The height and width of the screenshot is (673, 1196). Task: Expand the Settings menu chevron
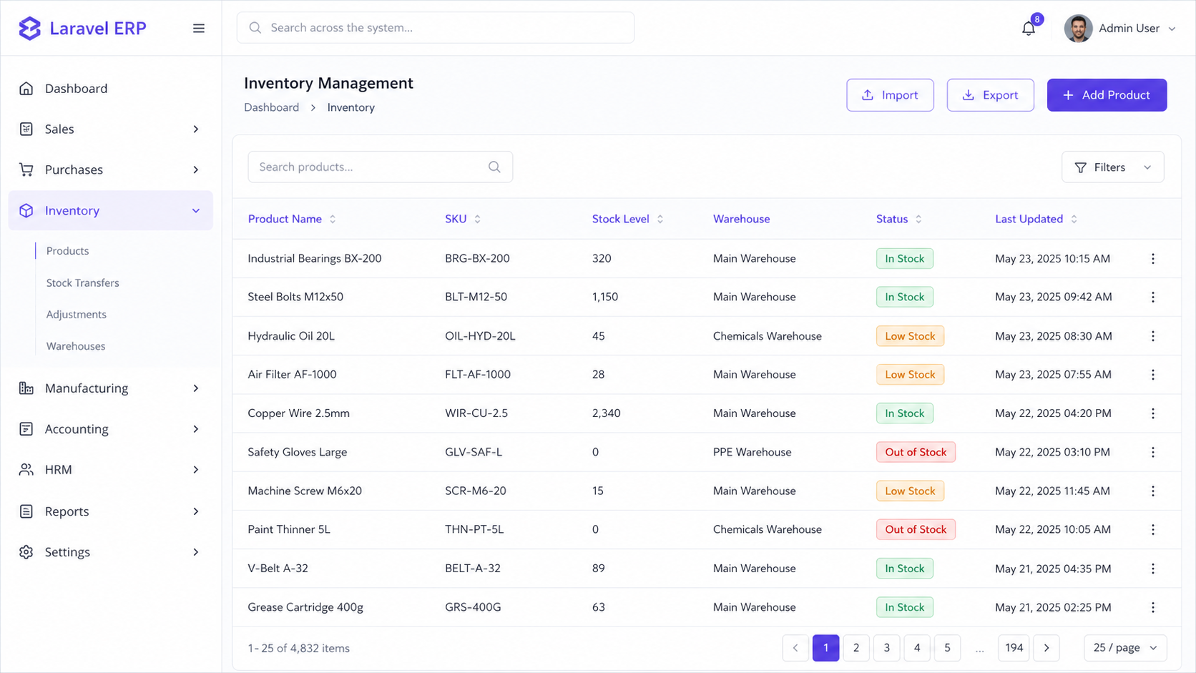coord(196,551)
